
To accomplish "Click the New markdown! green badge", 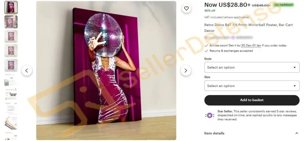I will (283, 5).
